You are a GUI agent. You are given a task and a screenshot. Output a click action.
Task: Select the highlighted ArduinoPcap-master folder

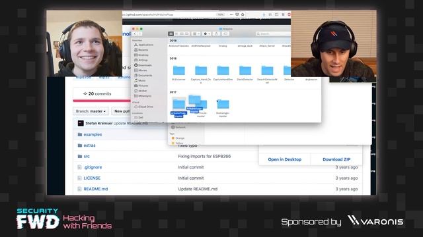point(178,104)
